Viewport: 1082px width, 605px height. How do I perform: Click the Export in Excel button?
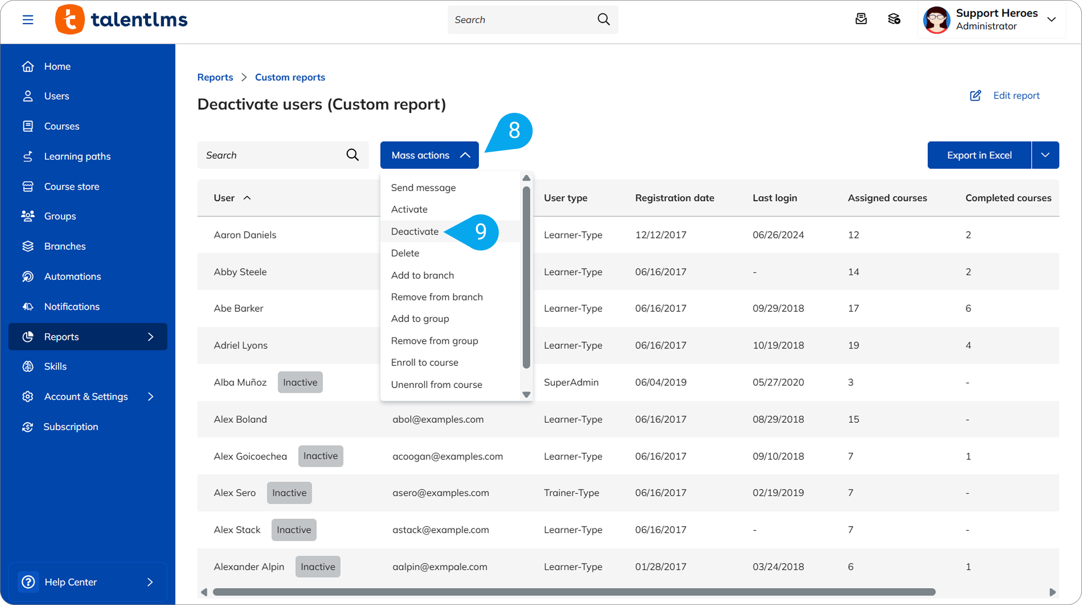pos(979,155)
